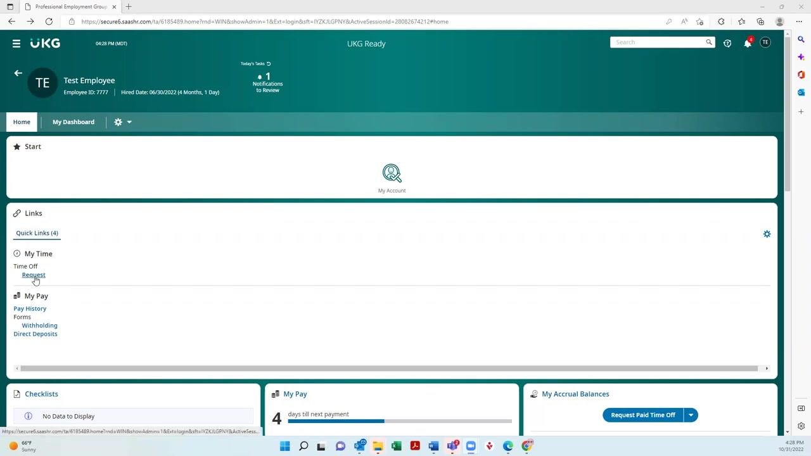
Task: Click the browser Back button
Action: click(x=11, y=22)
